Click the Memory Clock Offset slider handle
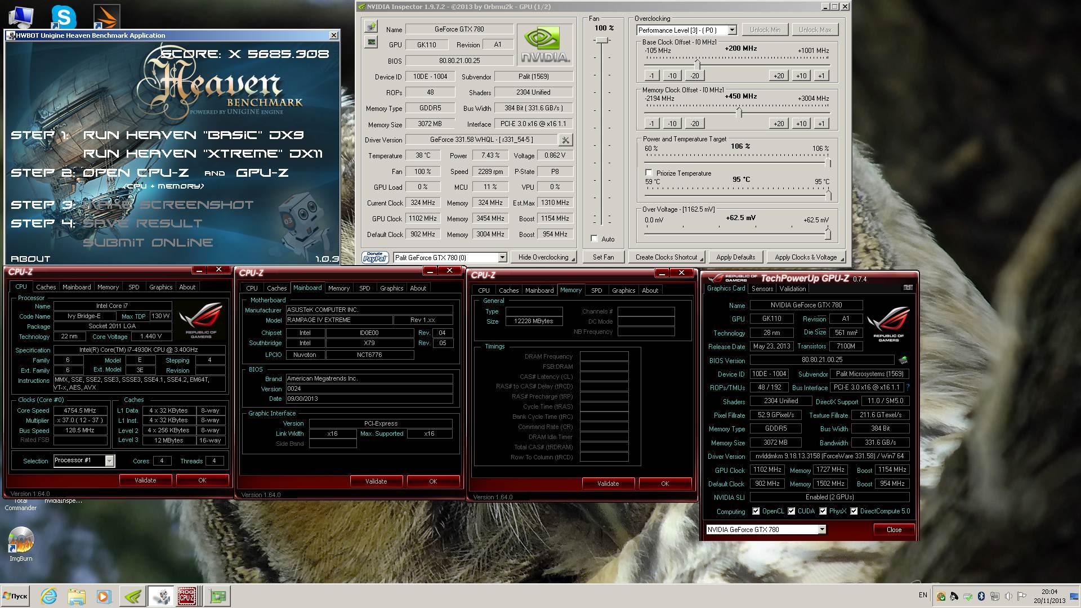Image resolution: width=1081 pixels, height=608 pixels. click(739, 111)
